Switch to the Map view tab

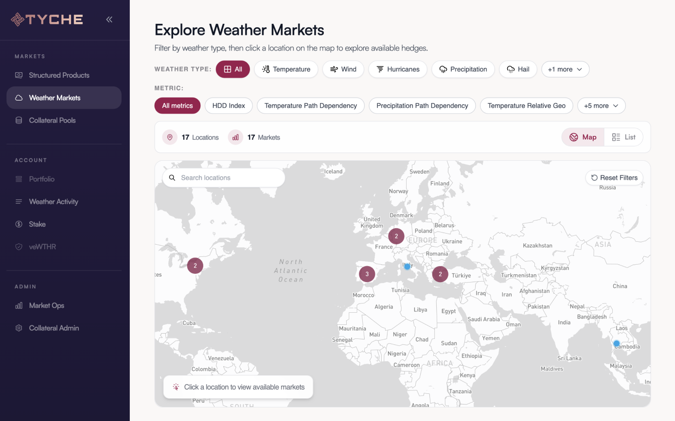[583, 137]
